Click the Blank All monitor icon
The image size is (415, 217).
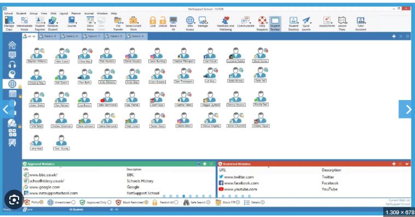pos(173,21)
